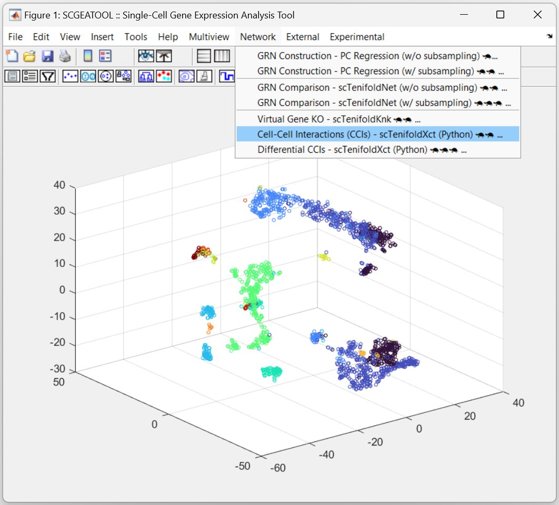Open the File menu
This screenshot has width=559, height=505.
pos(15,37)
